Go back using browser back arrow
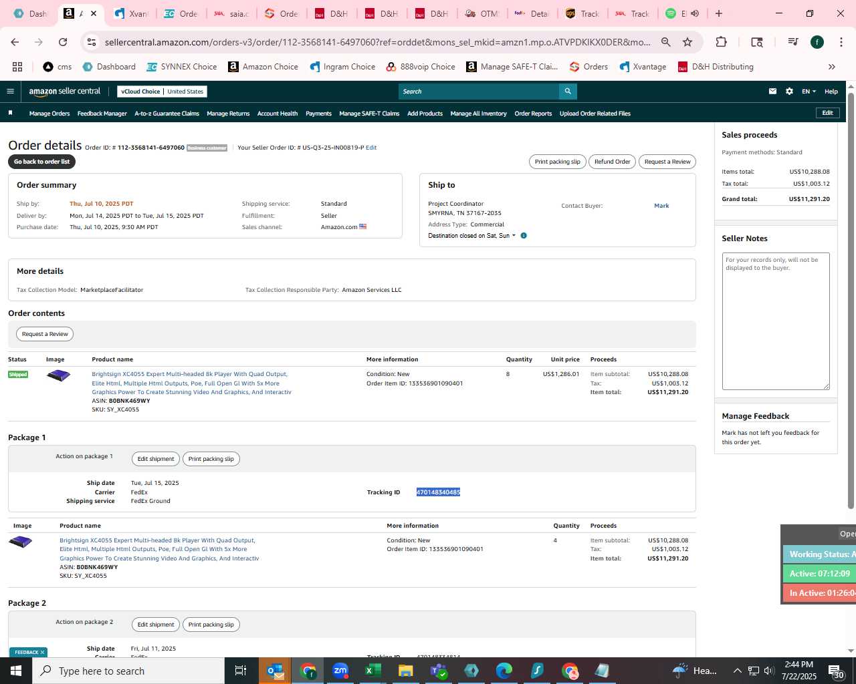856x684 pixels. coord(15,42)
